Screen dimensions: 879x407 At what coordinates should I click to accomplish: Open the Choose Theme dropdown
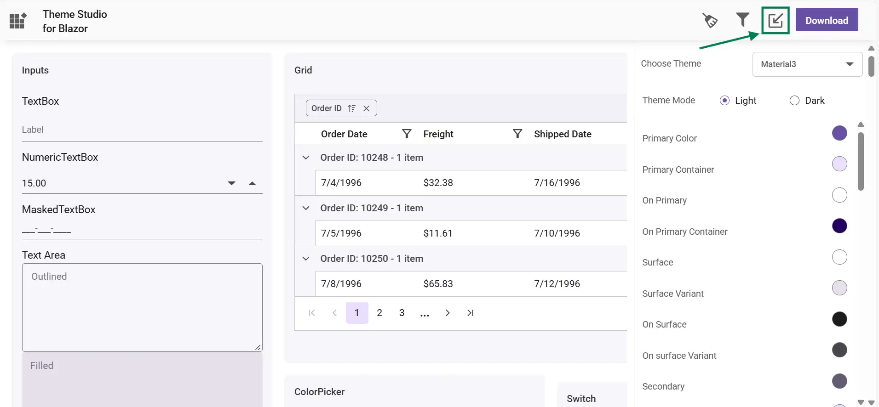pos(807,64)
